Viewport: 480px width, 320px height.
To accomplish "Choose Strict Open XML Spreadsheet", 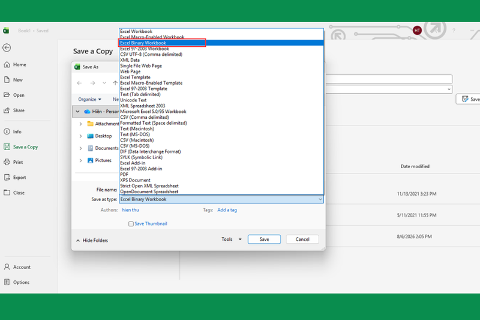I will [x=221, y=186].
